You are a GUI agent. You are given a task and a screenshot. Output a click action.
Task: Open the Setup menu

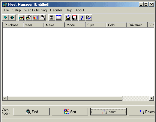click(16, 10)
